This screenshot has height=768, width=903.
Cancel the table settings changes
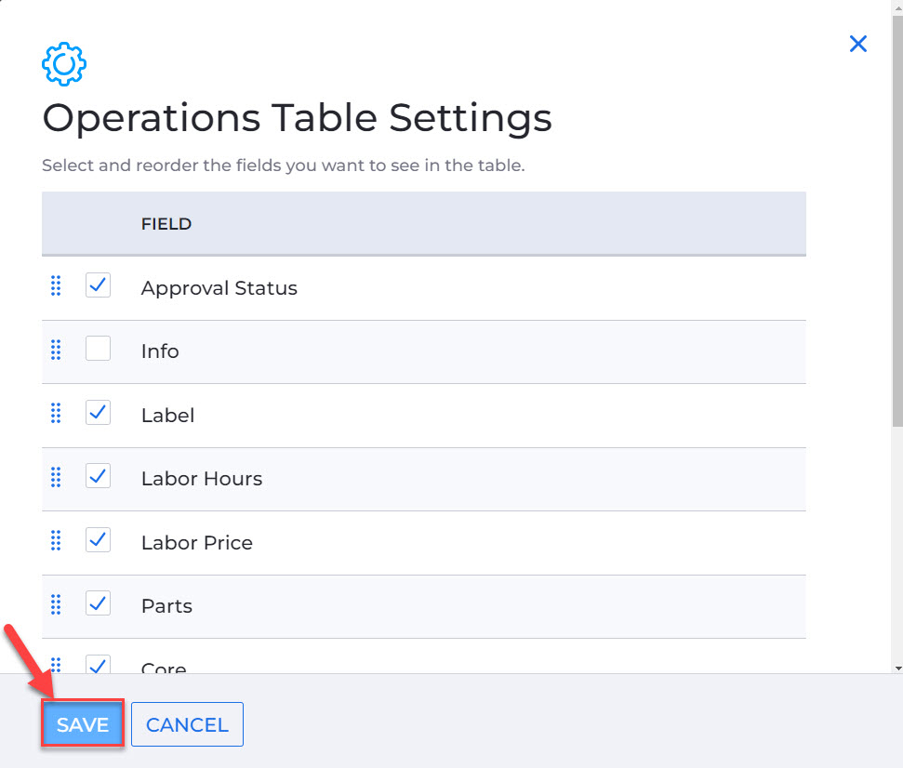click(x=187, y=724)
